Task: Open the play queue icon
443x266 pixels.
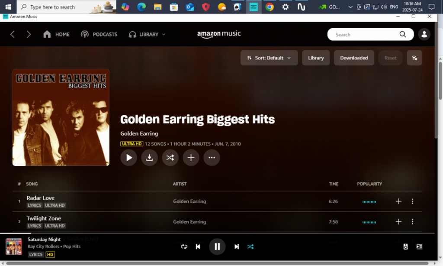Action: (x=419, y=247)
